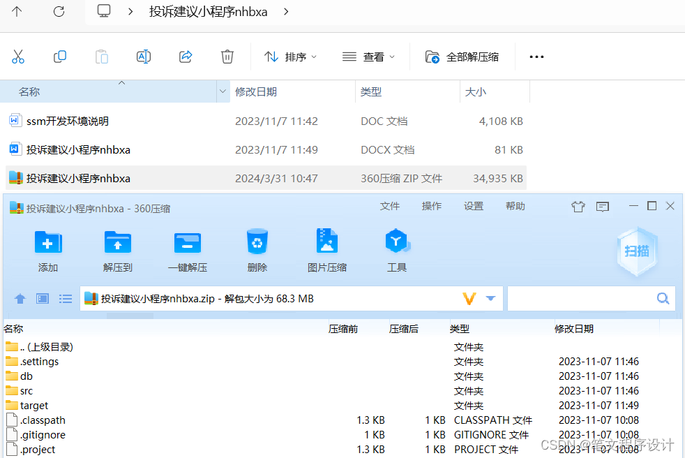The image size is (685, 458).
Task: Sort by 压缩前 column in 360压缩
Action: point(343,329)
